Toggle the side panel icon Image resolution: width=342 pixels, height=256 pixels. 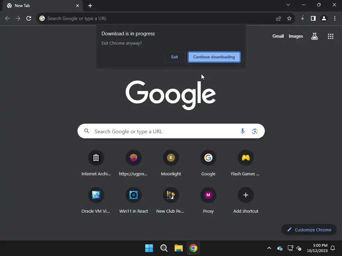pos(313,19)
